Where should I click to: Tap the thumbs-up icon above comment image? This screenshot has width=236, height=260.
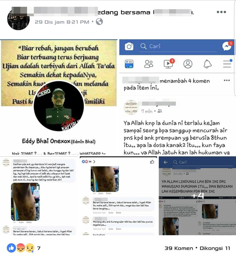(x=152, y=162)
